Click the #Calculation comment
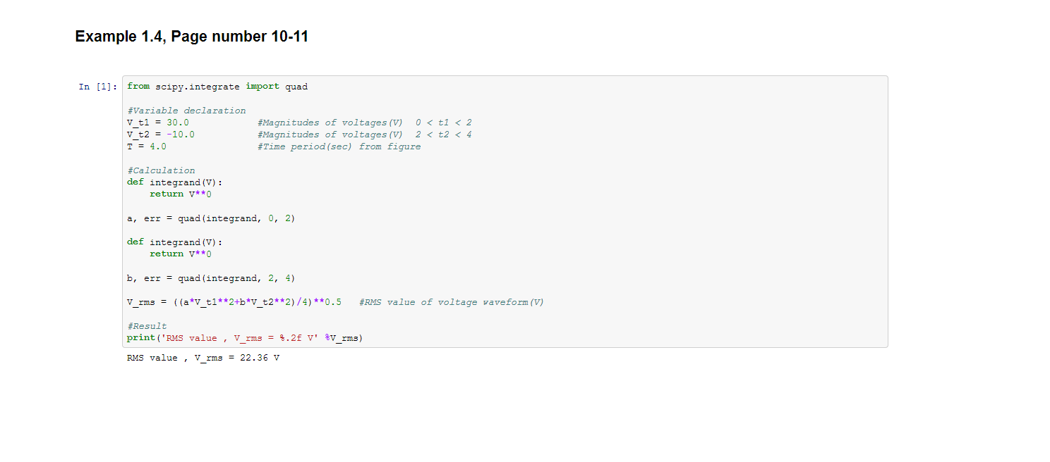Screen dimensions: 1050x462 coord(161,170)
